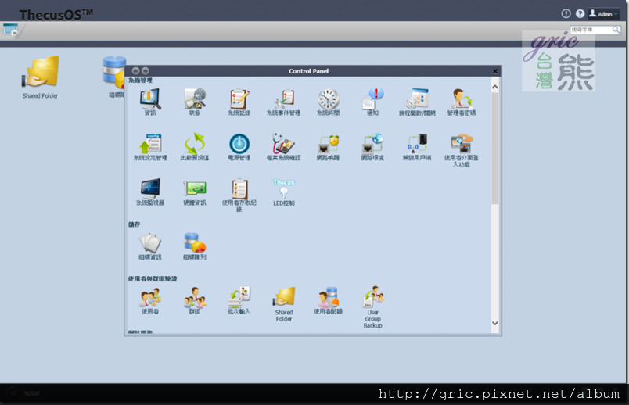Open the 狀態 status icon
629x405 pixels.
coord(195,102)
